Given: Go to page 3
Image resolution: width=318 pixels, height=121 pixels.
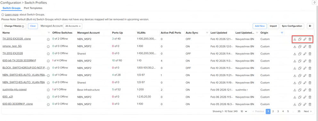Looking at the screenshot, I should tap(278, 111).
